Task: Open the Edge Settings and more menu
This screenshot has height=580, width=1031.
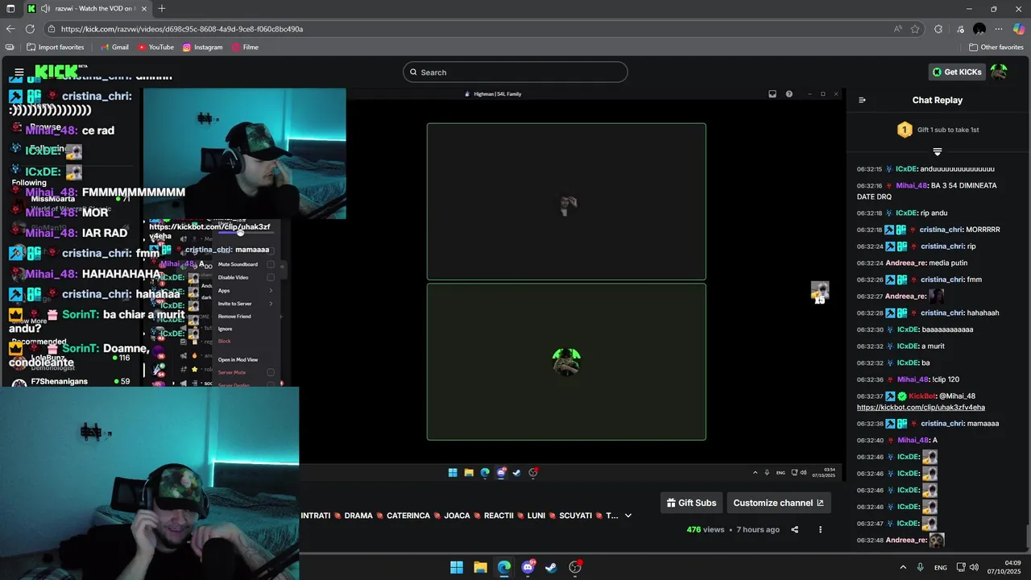Action: coord(999,29)
